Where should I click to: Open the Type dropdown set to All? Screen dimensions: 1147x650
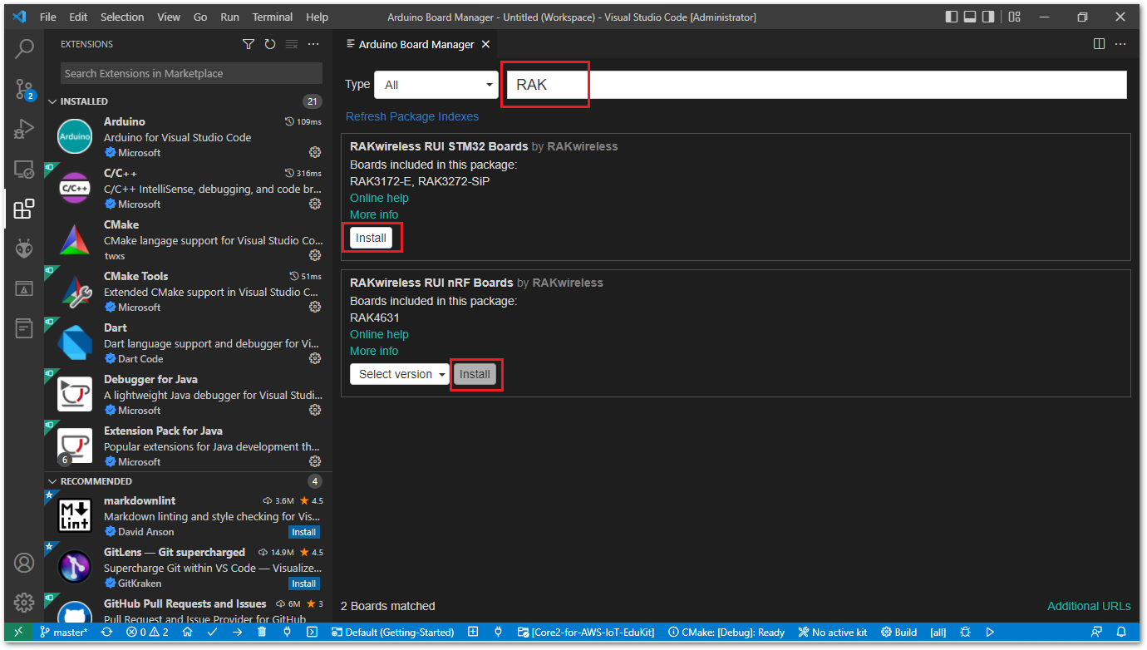(436, 85)
